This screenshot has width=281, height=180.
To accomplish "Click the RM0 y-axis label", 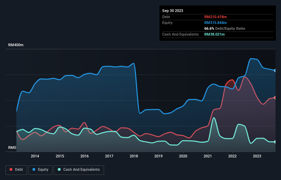I will [x=12, y=147].
